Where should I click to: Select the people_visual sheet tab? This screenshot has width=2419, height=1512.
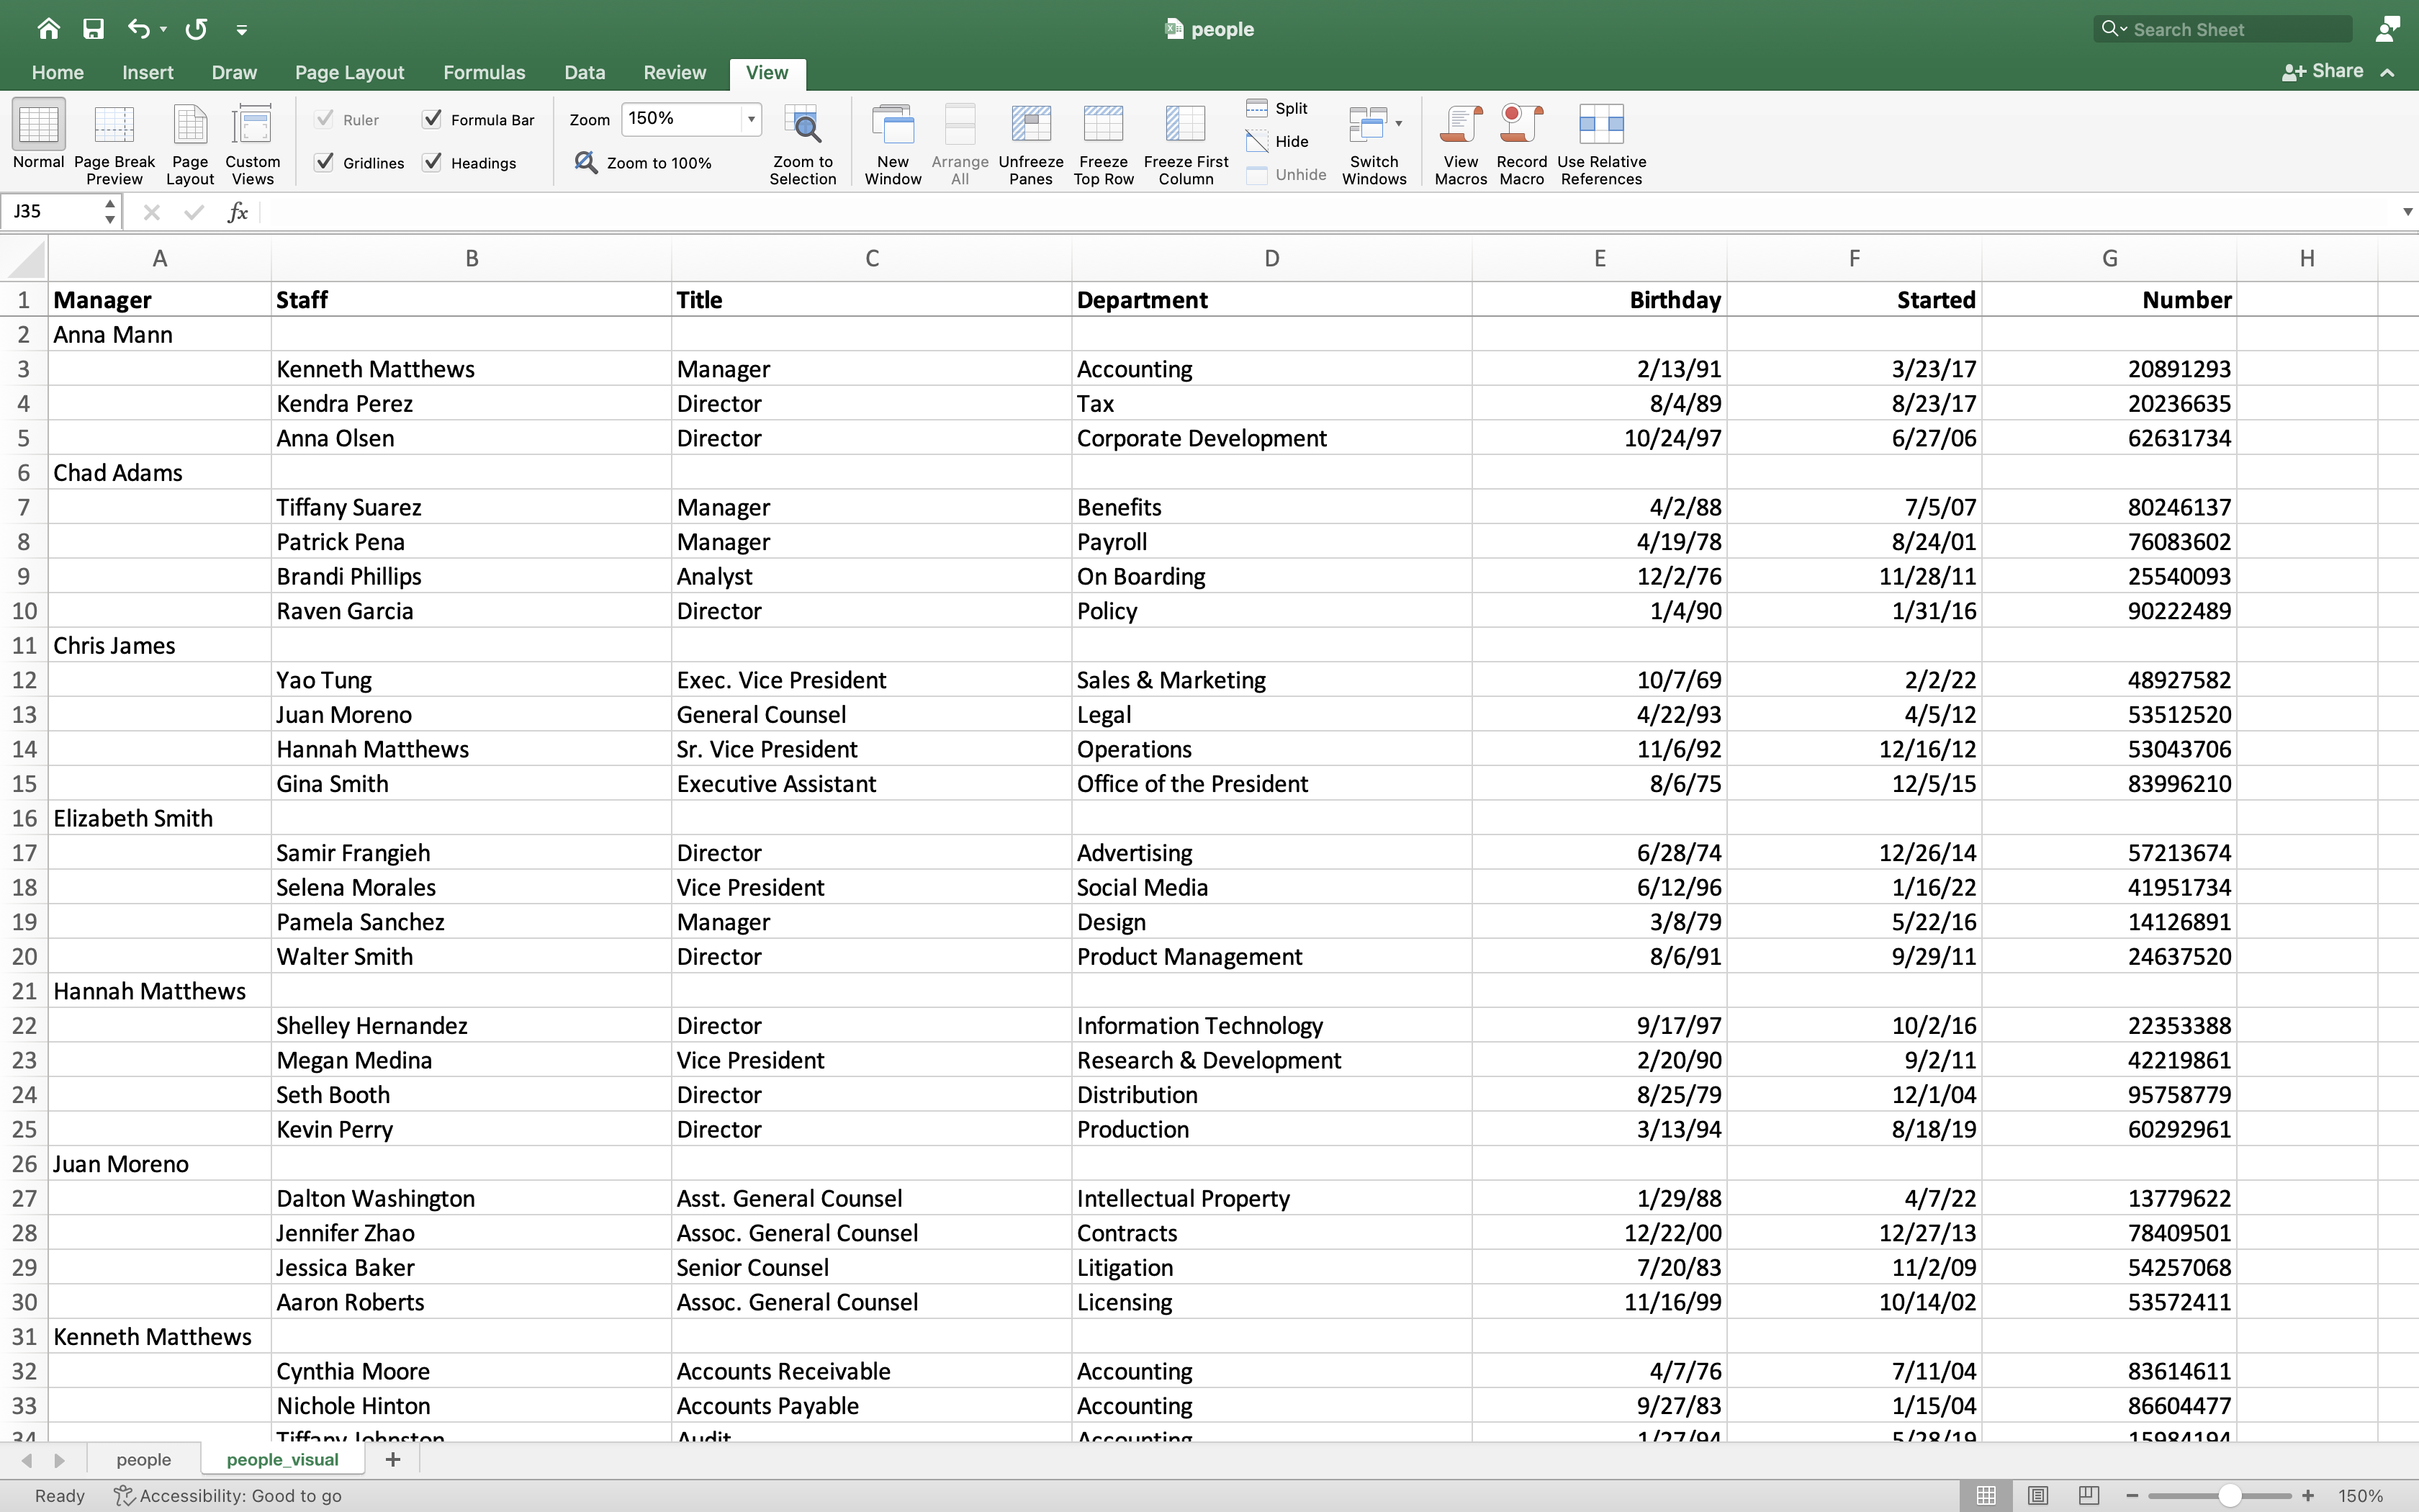[x=282, y=1459]
